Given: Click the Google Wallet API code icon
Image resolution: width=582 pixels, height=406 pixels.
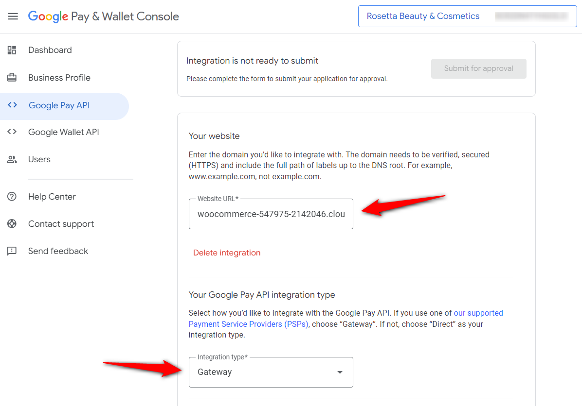Looking at the screenshot, I should [12, 132].
